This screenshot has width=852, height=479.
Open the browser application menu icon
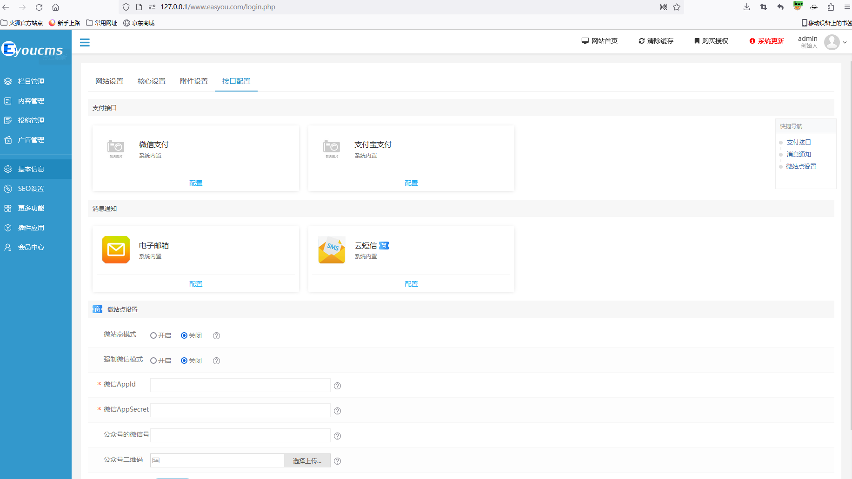coord(847,7)
